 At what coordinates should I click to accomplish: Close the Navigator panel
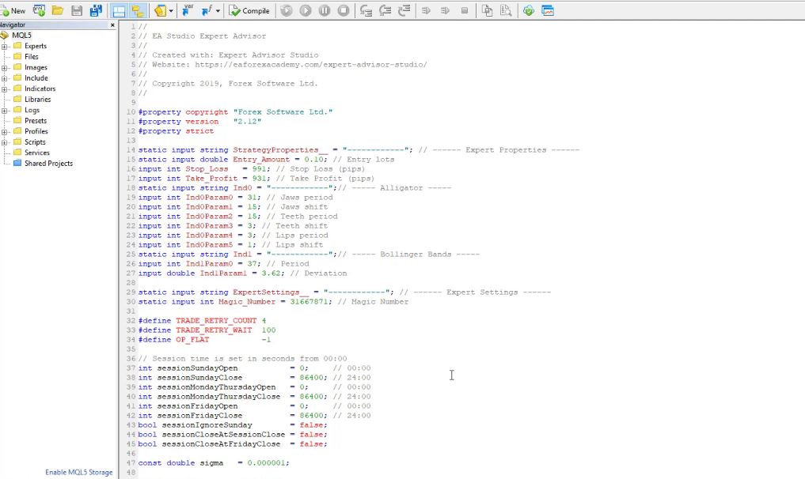click(112, 25)
